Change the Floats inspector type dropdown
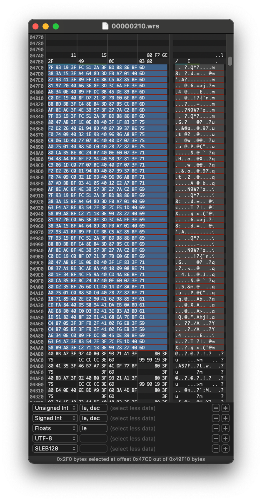The width and height of the screenshot is (262, 501). click(x=55, y=428)
